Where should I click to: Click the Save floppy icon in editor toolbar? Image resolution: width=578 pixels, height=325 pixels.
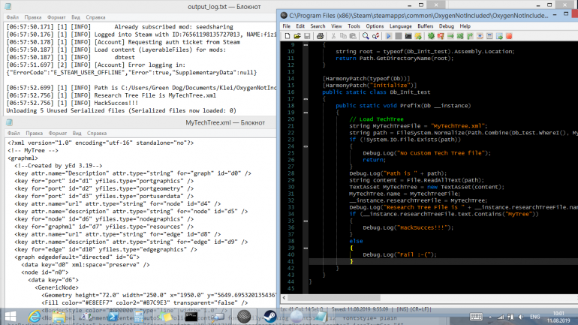click(307, 36)
